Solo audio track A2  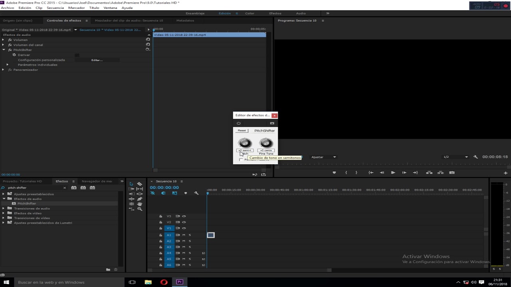pyautogui.click(x=190, y=241)
